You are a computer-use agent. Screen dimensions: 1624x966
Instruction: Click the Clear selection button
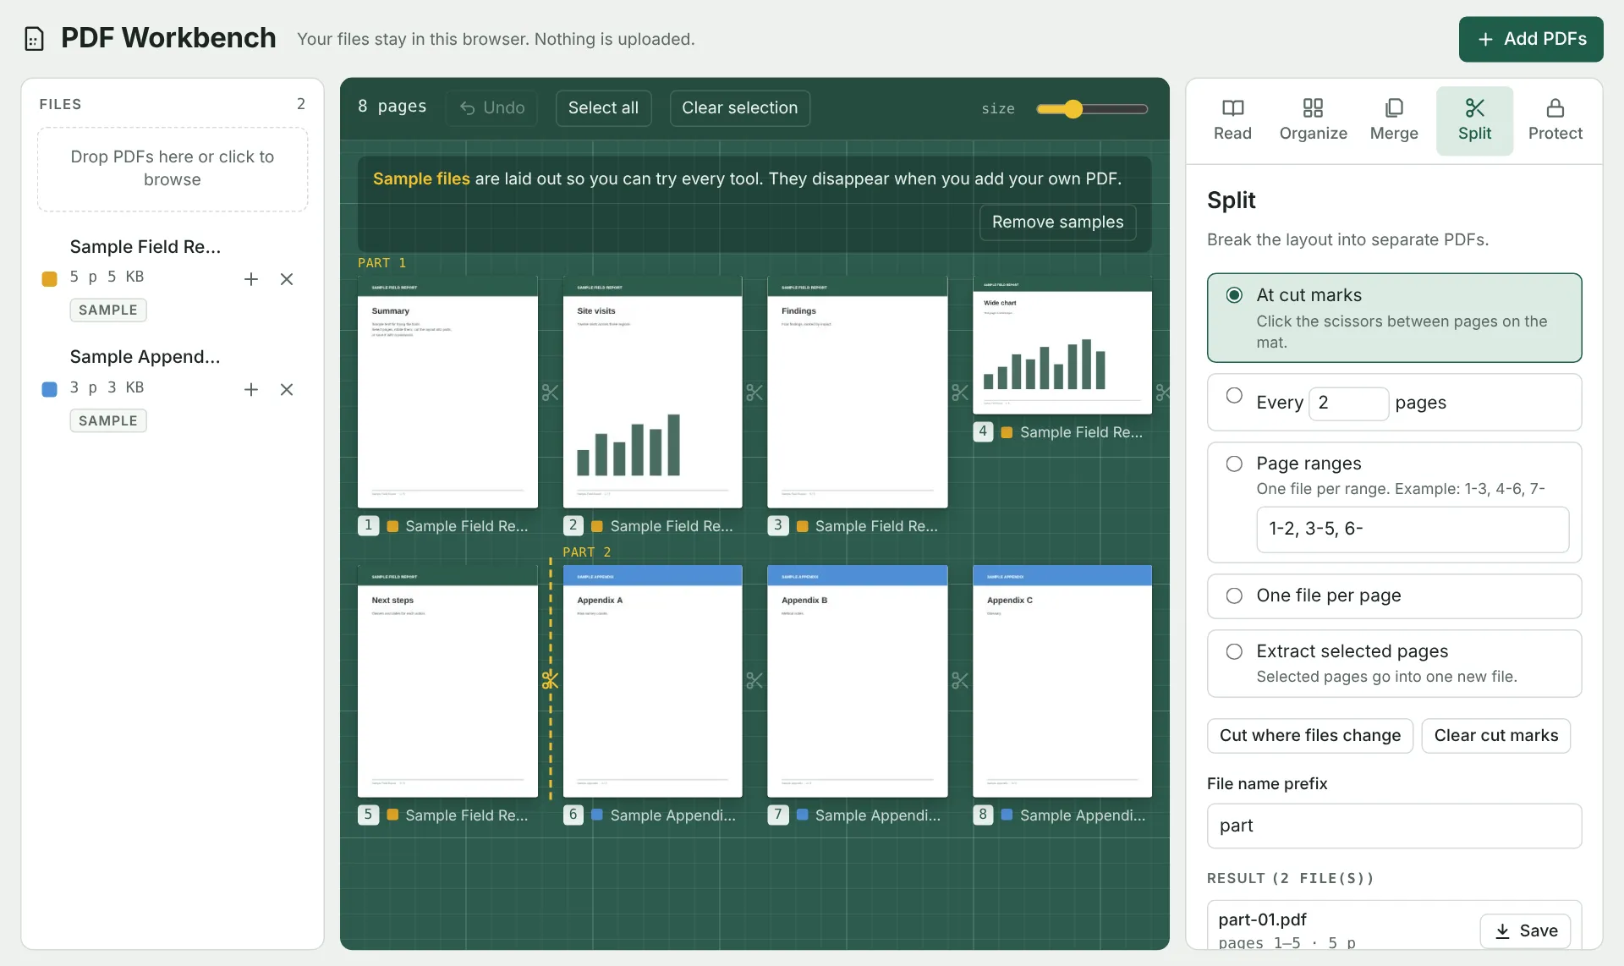coord(739,108)
